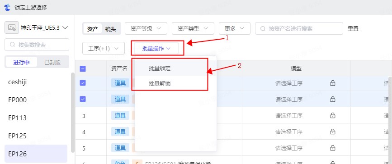The width and height of the screenshot is (392, 164).
Task: Select EP126 in the episode list
Action: coord(36,154)
